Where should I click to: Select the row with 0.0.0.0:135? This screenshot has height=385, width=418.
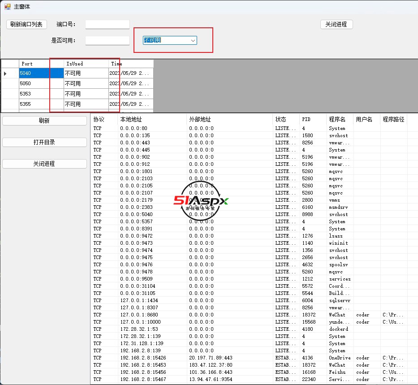(x=249, y=135)
